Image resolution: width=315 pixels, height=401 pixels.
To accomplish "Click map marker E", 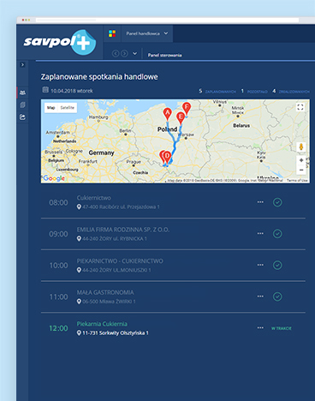I will [x=181, y=117].
